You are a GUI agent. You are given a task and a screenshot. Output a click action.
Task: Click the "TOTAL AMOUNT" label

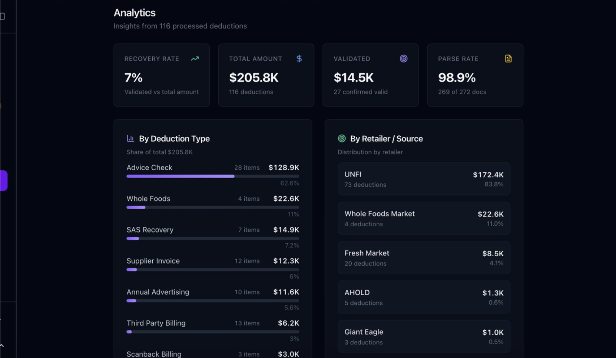point(255,59)
